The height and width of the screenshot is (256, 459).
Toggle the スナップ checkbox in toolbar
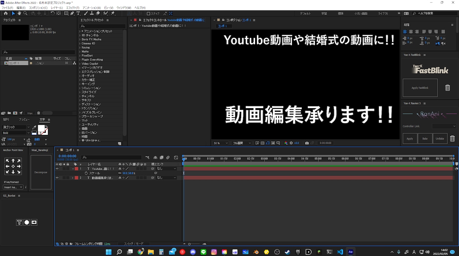[148, 14]
